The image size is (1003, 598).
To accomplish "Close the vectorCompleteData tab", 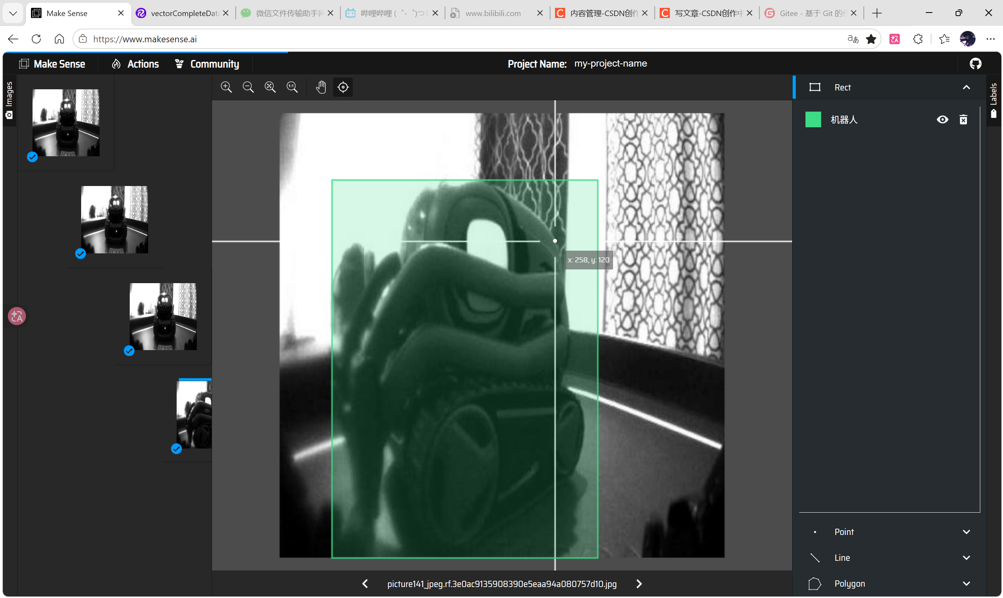I will click(226, 13).
